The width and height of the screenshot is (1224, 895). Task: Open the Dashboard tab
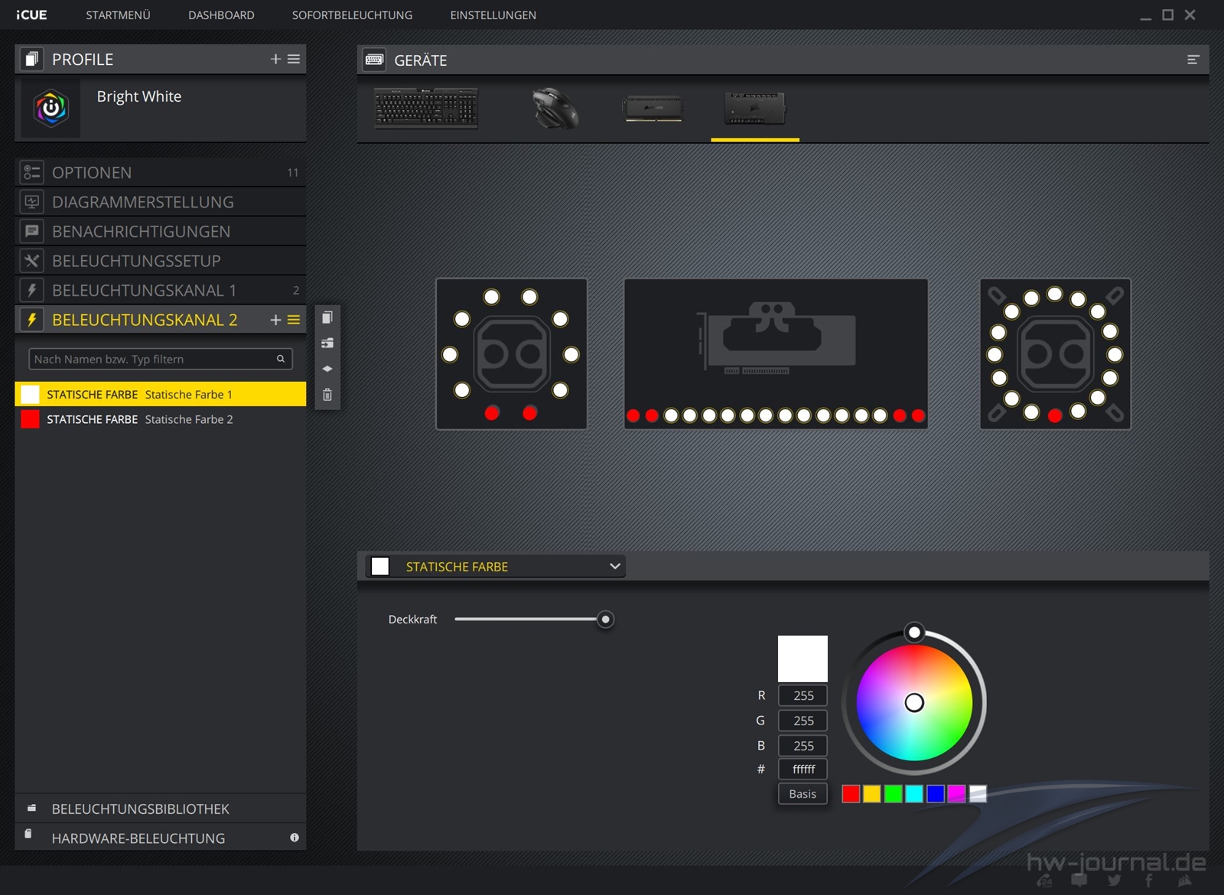(x=221, y=15)
